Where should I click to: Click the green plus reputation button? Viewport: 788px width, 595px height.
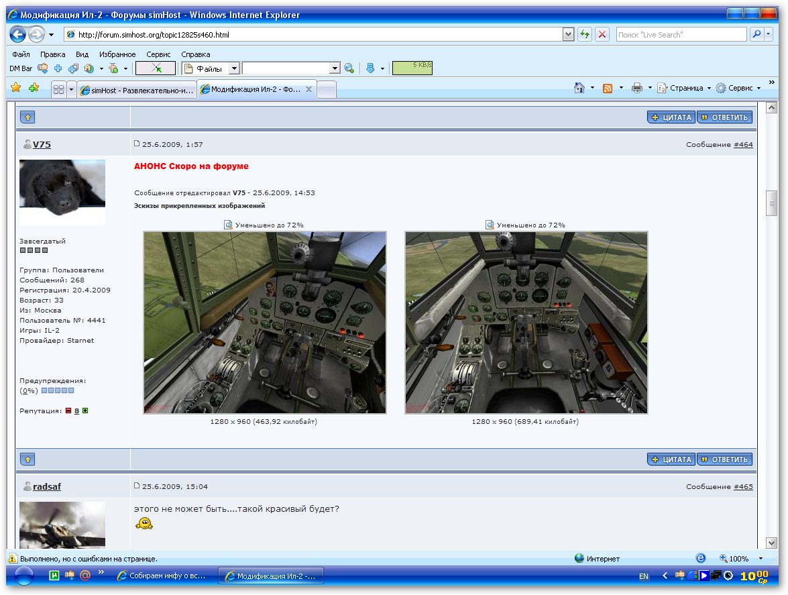tap(85, 411)
